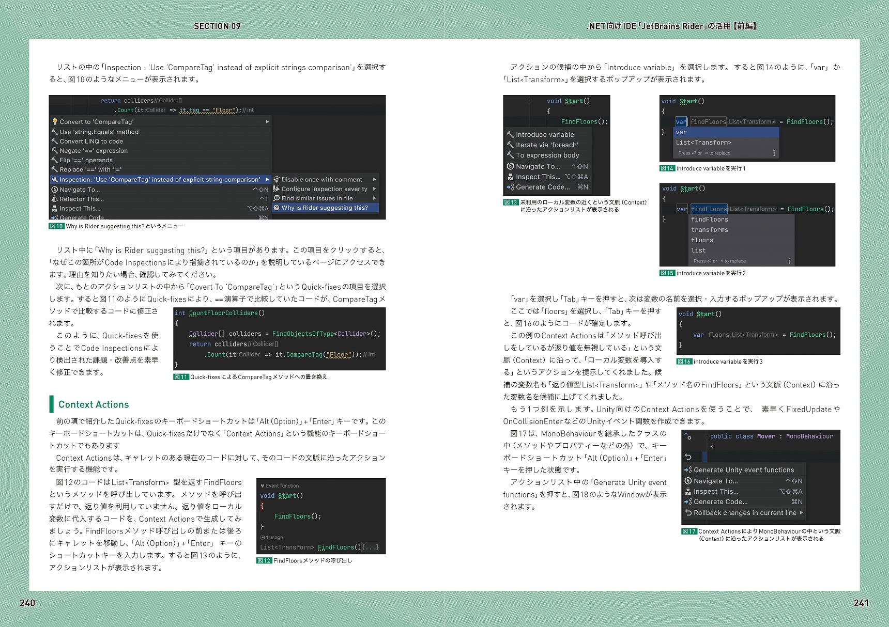
Task: Click the icon next to 'Configure inspection severity'
Action: pyautogui.click(x=277, y=189)
